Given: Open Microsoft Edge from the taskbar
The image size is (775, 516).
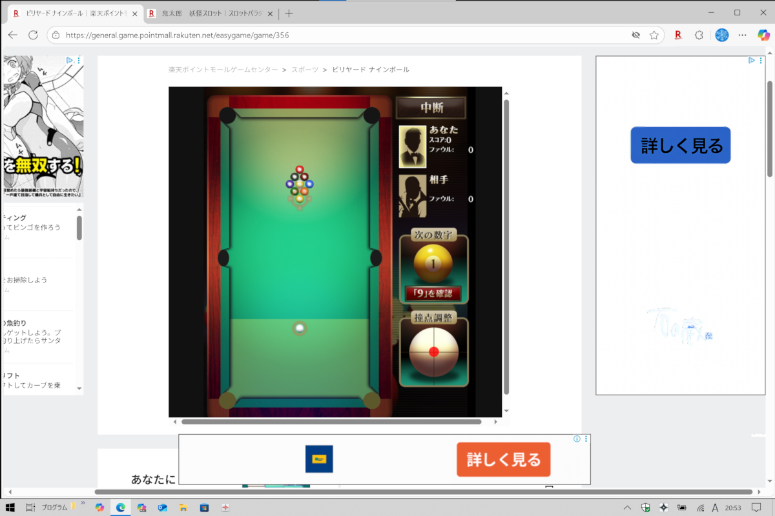Looking at the screenshot, I should point(120,508).
